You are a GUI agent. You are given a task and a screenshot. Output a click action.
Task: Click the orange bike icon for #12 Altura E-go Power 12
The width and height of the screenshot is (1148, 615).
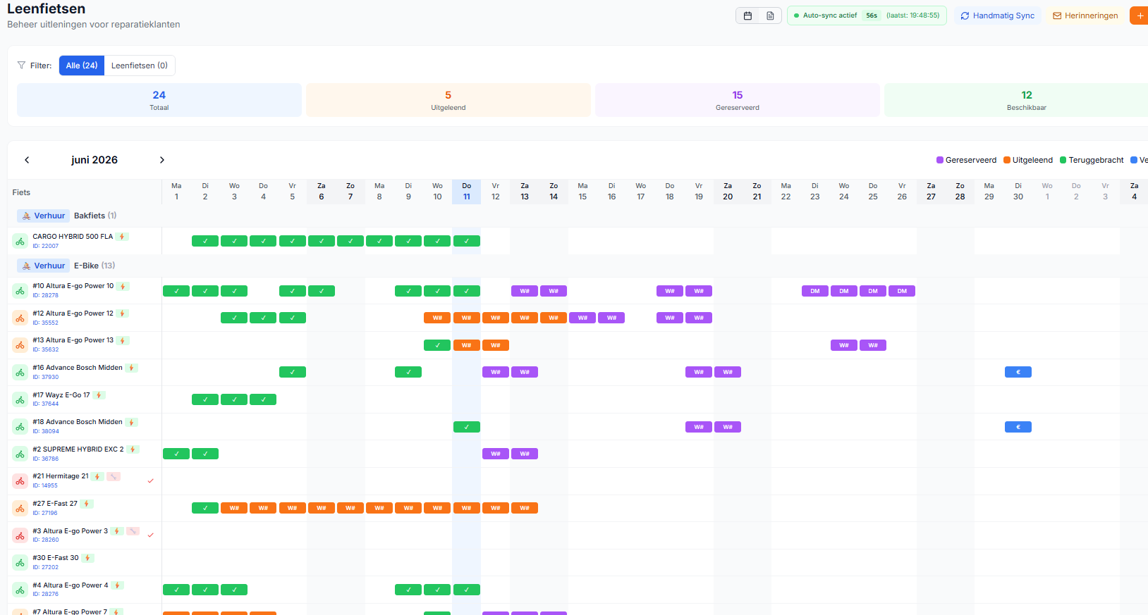20,318
